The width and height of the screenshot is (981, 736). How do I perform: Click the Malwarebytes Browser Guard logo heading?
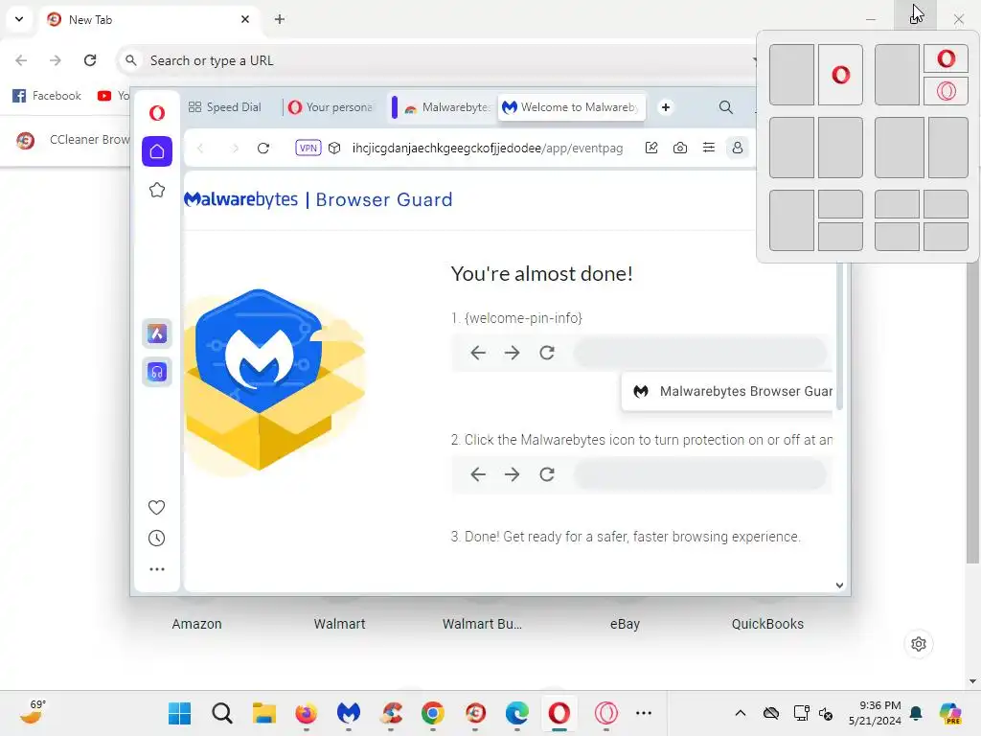318,199
